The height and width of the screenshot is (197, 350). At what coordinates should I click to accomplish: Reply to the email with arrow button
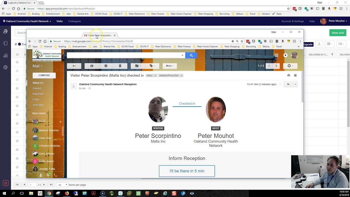point(288,84)
